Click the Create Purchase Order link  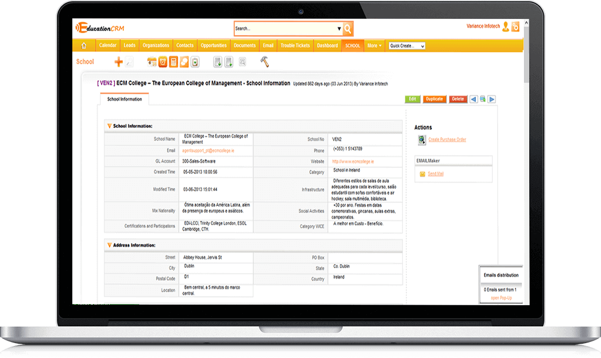(447, 139)
